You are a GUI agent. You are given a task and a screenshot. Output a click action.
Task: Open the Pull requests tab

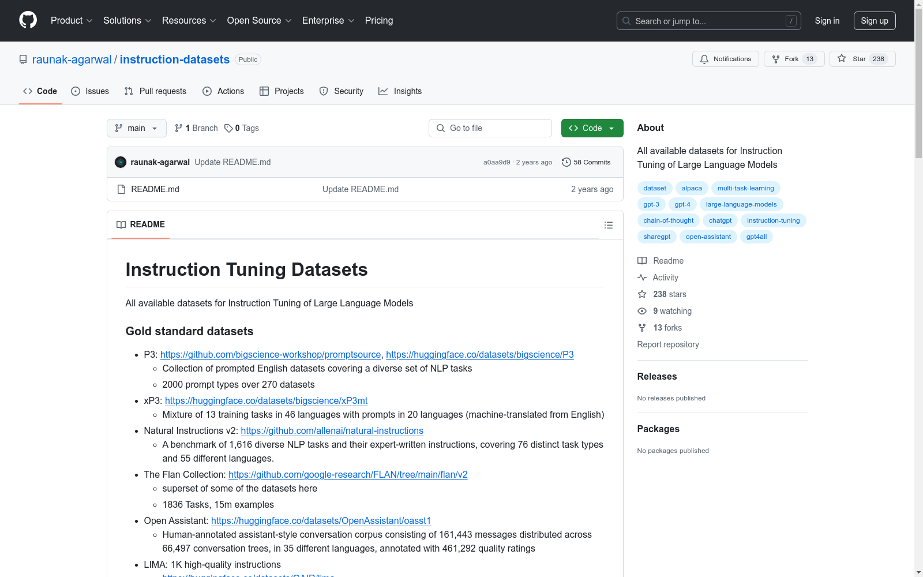(x=155, y=91)
